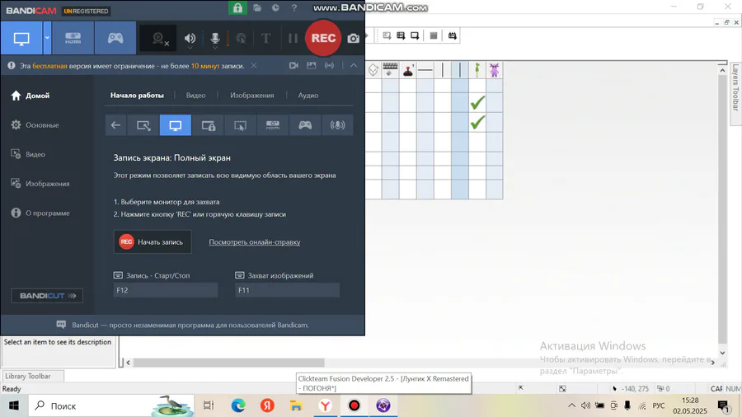Toggle second green checkmark in event grid
Viewport: 742px width, 417px height.
point(477,123)
